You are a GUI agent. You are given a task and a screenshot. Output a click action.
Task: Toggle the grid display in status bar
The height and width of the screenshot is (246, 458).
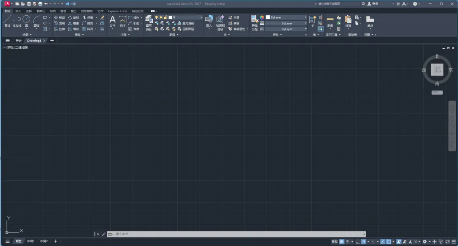[x=341, y=242]
